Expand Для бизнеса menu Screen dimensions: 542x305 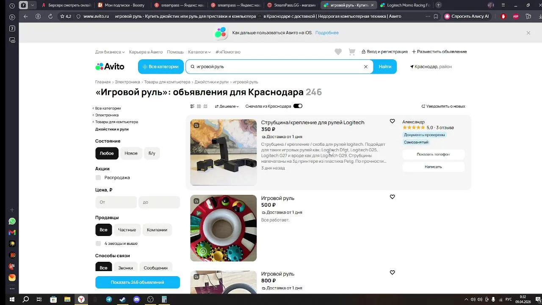click(110, 52)
